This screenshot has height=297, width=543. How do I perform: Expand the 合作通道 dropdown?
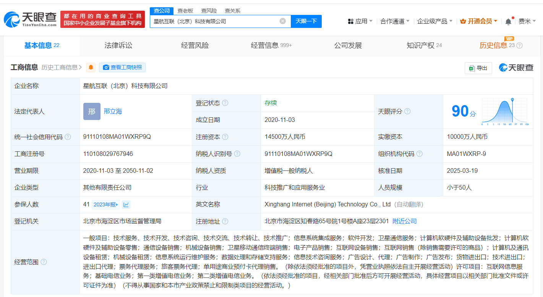click(395, 21)
